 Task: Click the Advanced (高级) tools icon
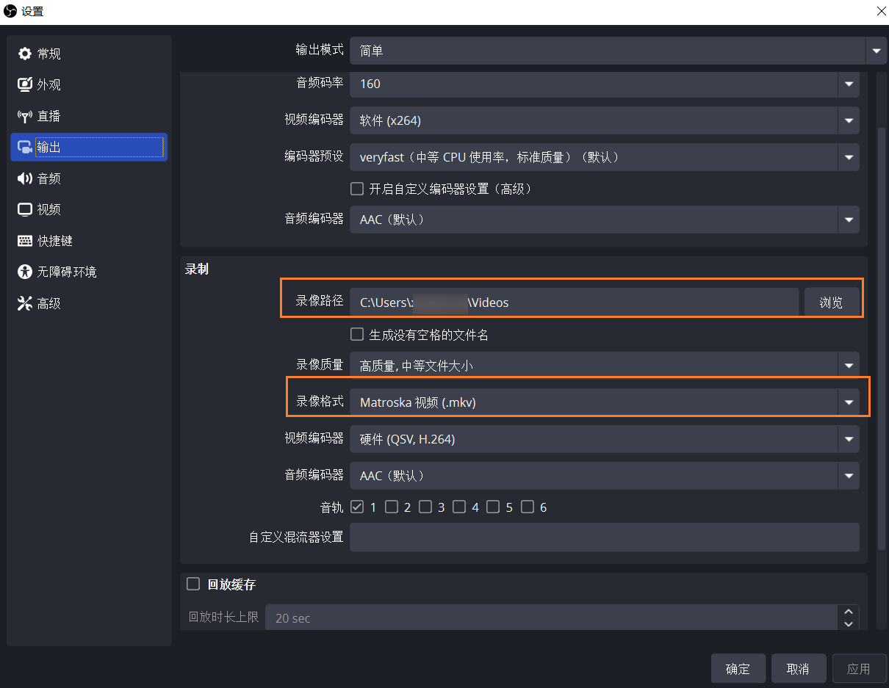(x=25, y=303)
